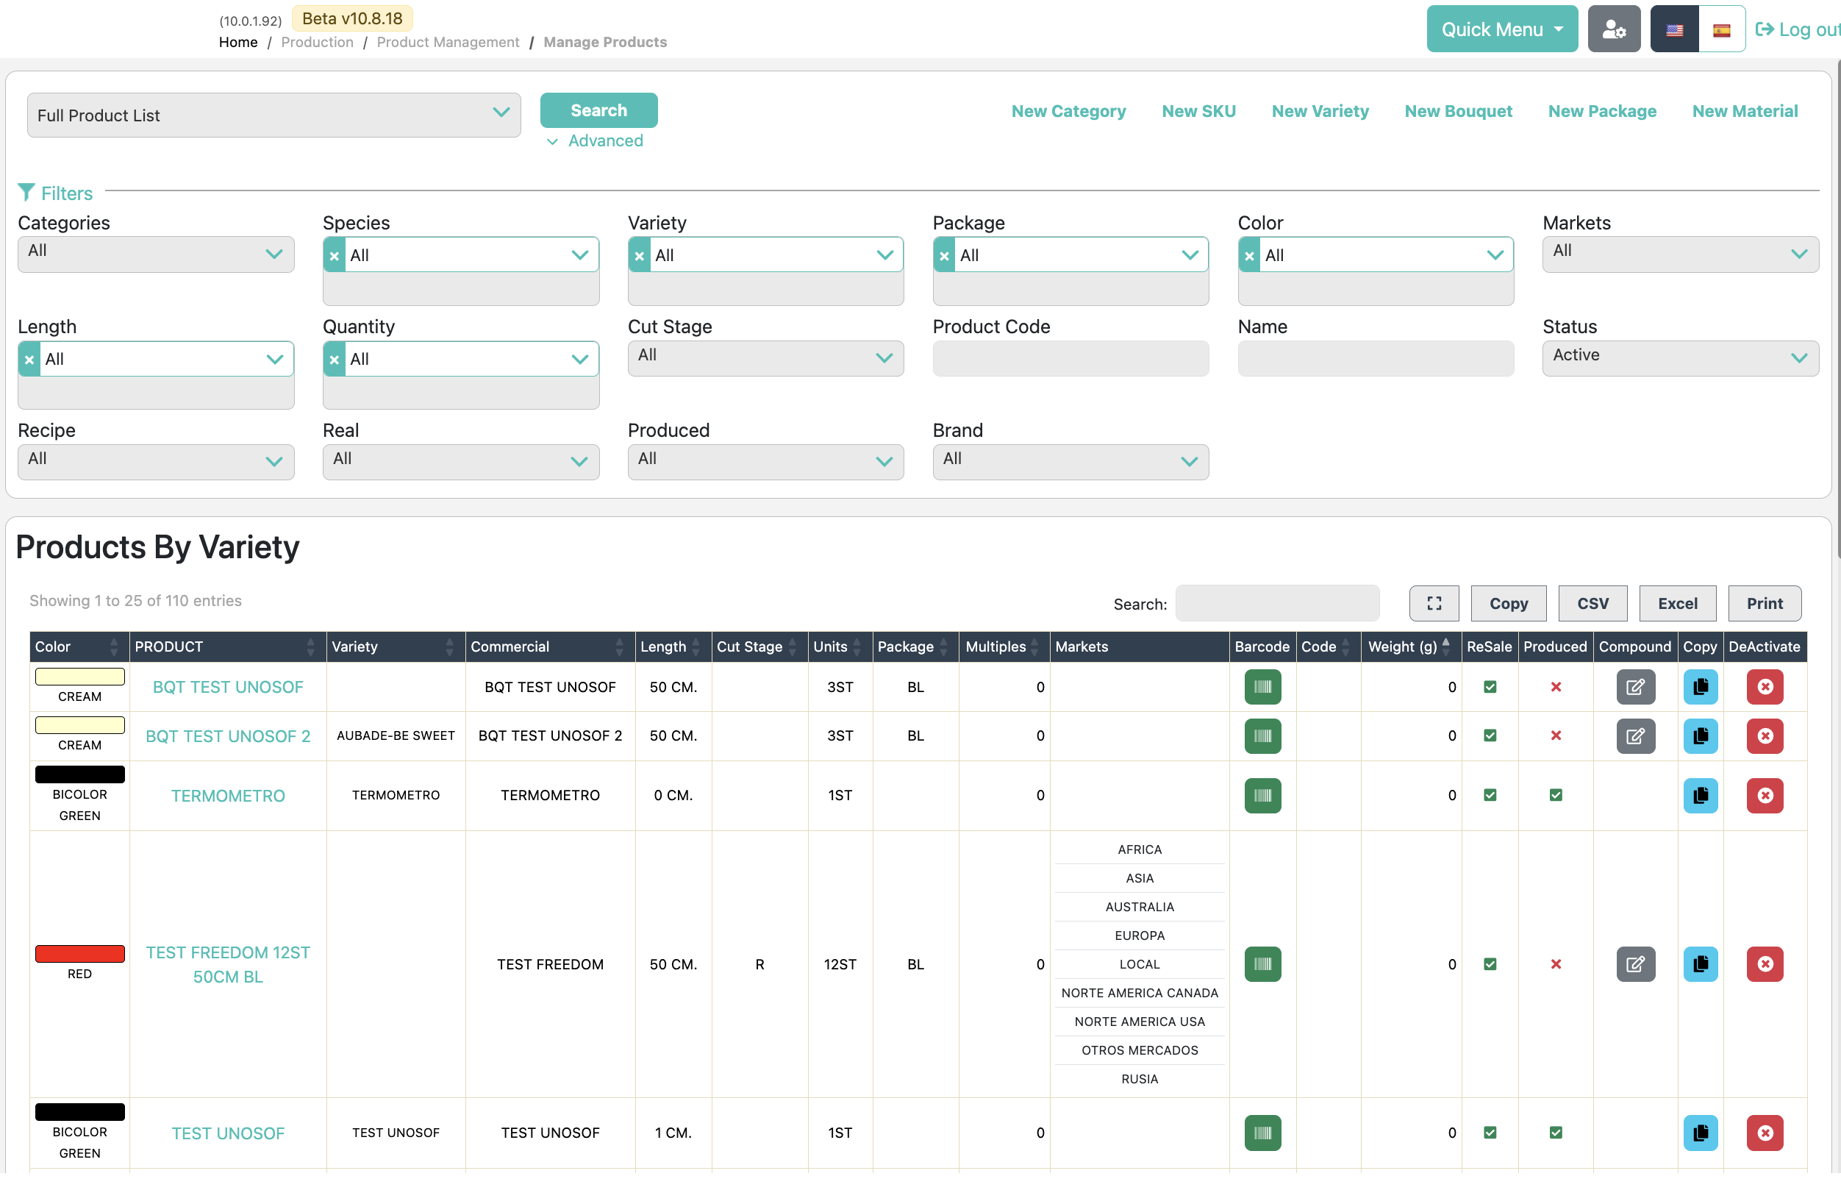
Task: Toggle Produced checkbox for TEST UNOSOF
Action: 1555,1132
